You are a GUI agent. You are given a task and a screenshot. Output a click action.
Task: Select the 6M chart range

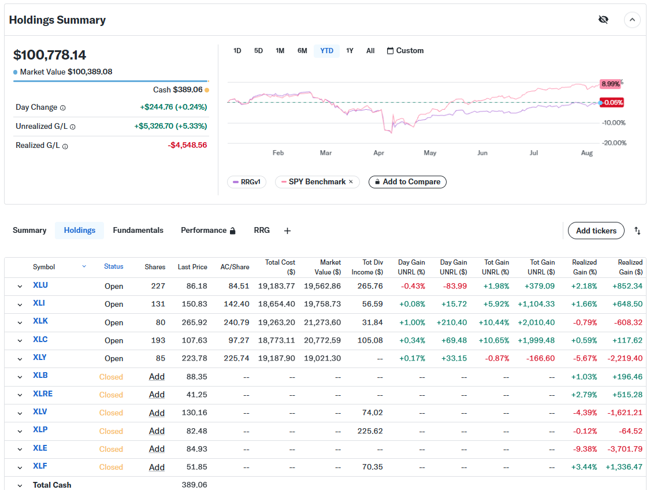click(x=302, y=51)
